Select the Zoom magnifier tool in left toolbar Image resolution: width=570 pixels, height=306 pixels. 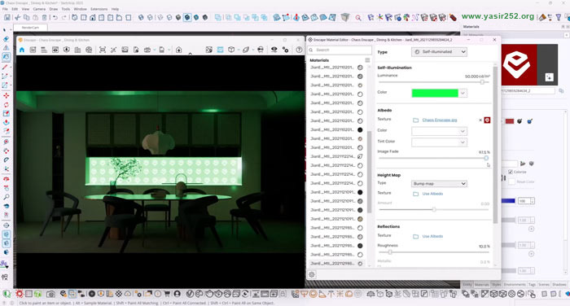pyautogui.click(x=7, y=197)
